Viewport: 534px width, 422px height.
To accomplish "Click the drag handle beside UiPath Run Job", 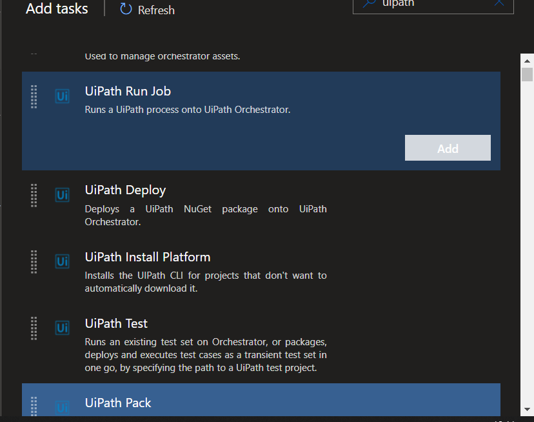I will coord(34,97).
